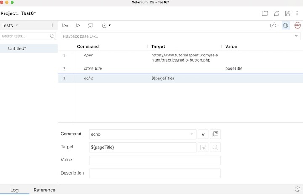Switch to the Reference tab
The image size is (303, 196).
coord(44,190)
